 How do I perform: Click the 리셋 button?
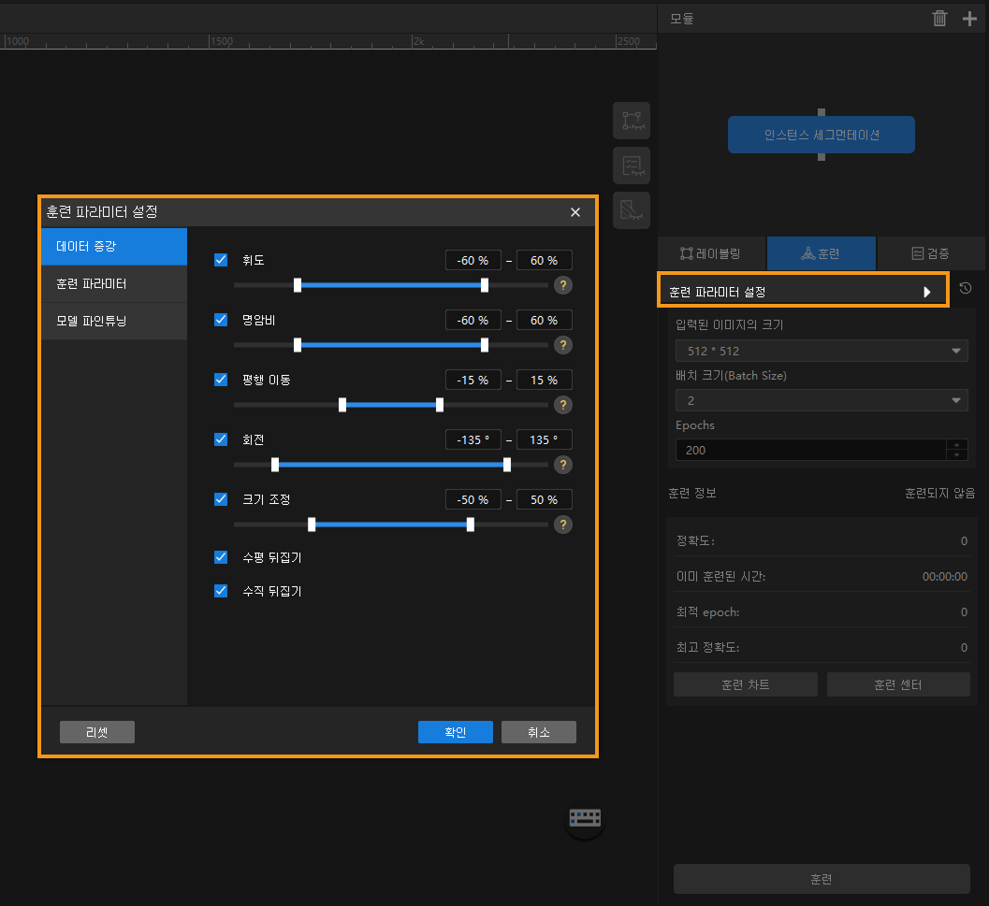(97, 732)
